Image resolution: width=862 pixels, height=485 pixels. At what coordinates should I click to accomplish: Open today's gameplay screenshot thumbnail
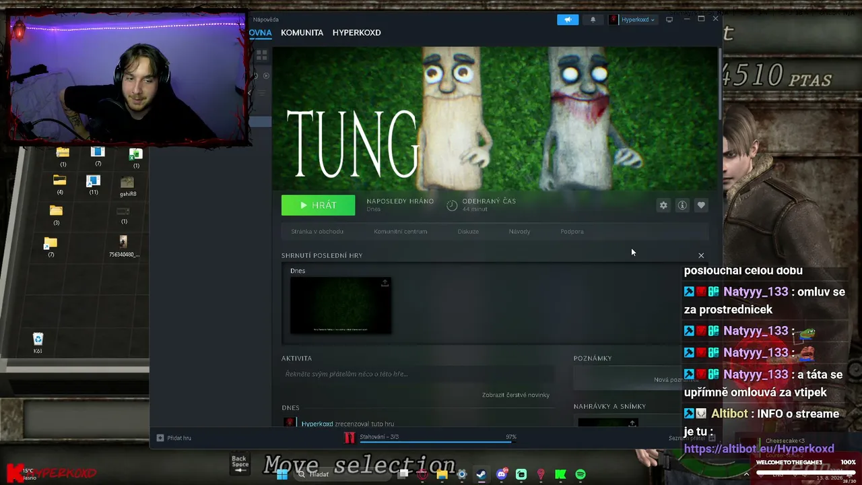click(341, 305)
